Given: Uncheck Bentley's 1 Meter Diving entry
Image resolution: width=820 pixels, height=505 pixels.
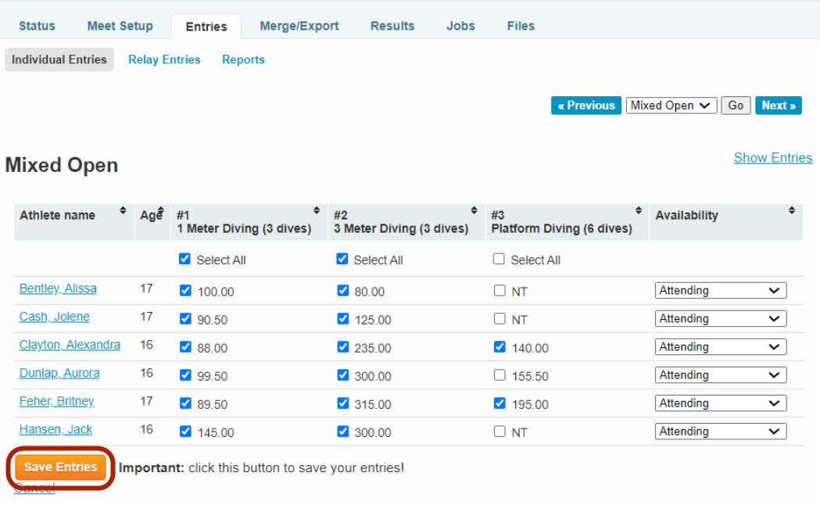Looking at the screenshot, I should pyautogui.click(x=185, y=291).
